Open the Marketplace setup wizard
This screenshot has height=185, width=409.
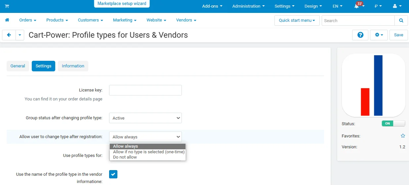point(122,4)
